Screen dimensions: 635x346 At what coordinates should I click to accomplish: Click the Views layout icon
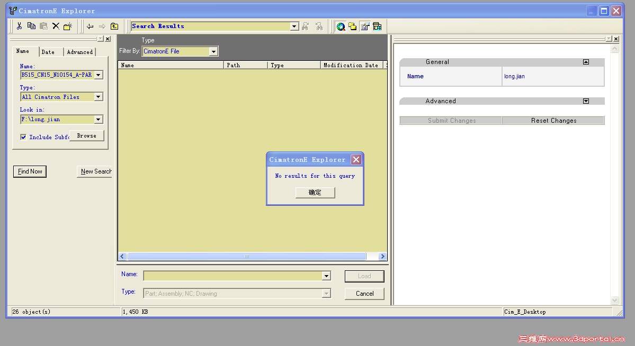[377, 26]
